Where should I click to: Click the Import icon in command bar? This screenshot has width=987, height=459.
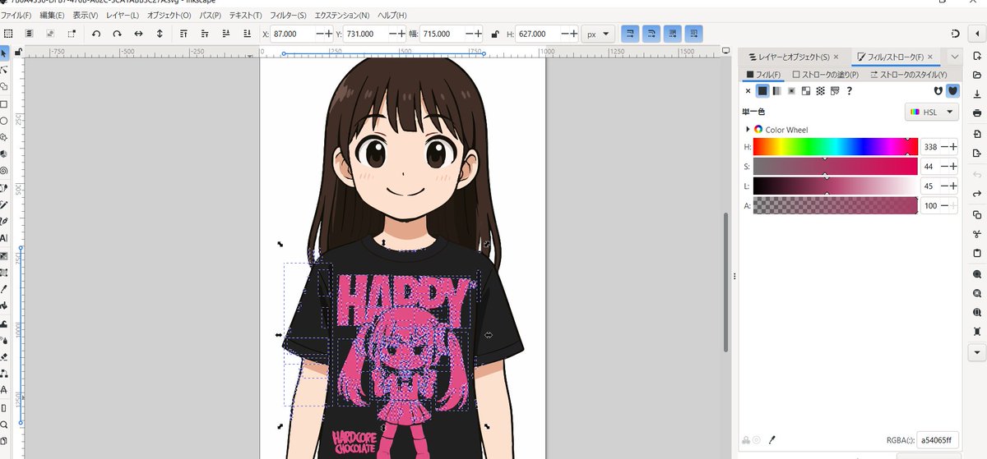click(976, 134)
